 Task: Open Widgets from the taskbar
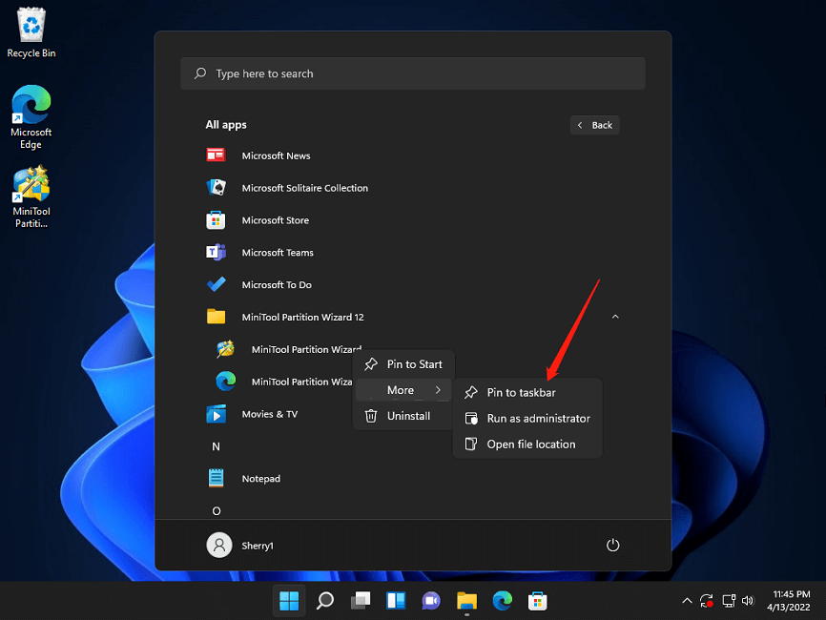(x=396, y=601)
